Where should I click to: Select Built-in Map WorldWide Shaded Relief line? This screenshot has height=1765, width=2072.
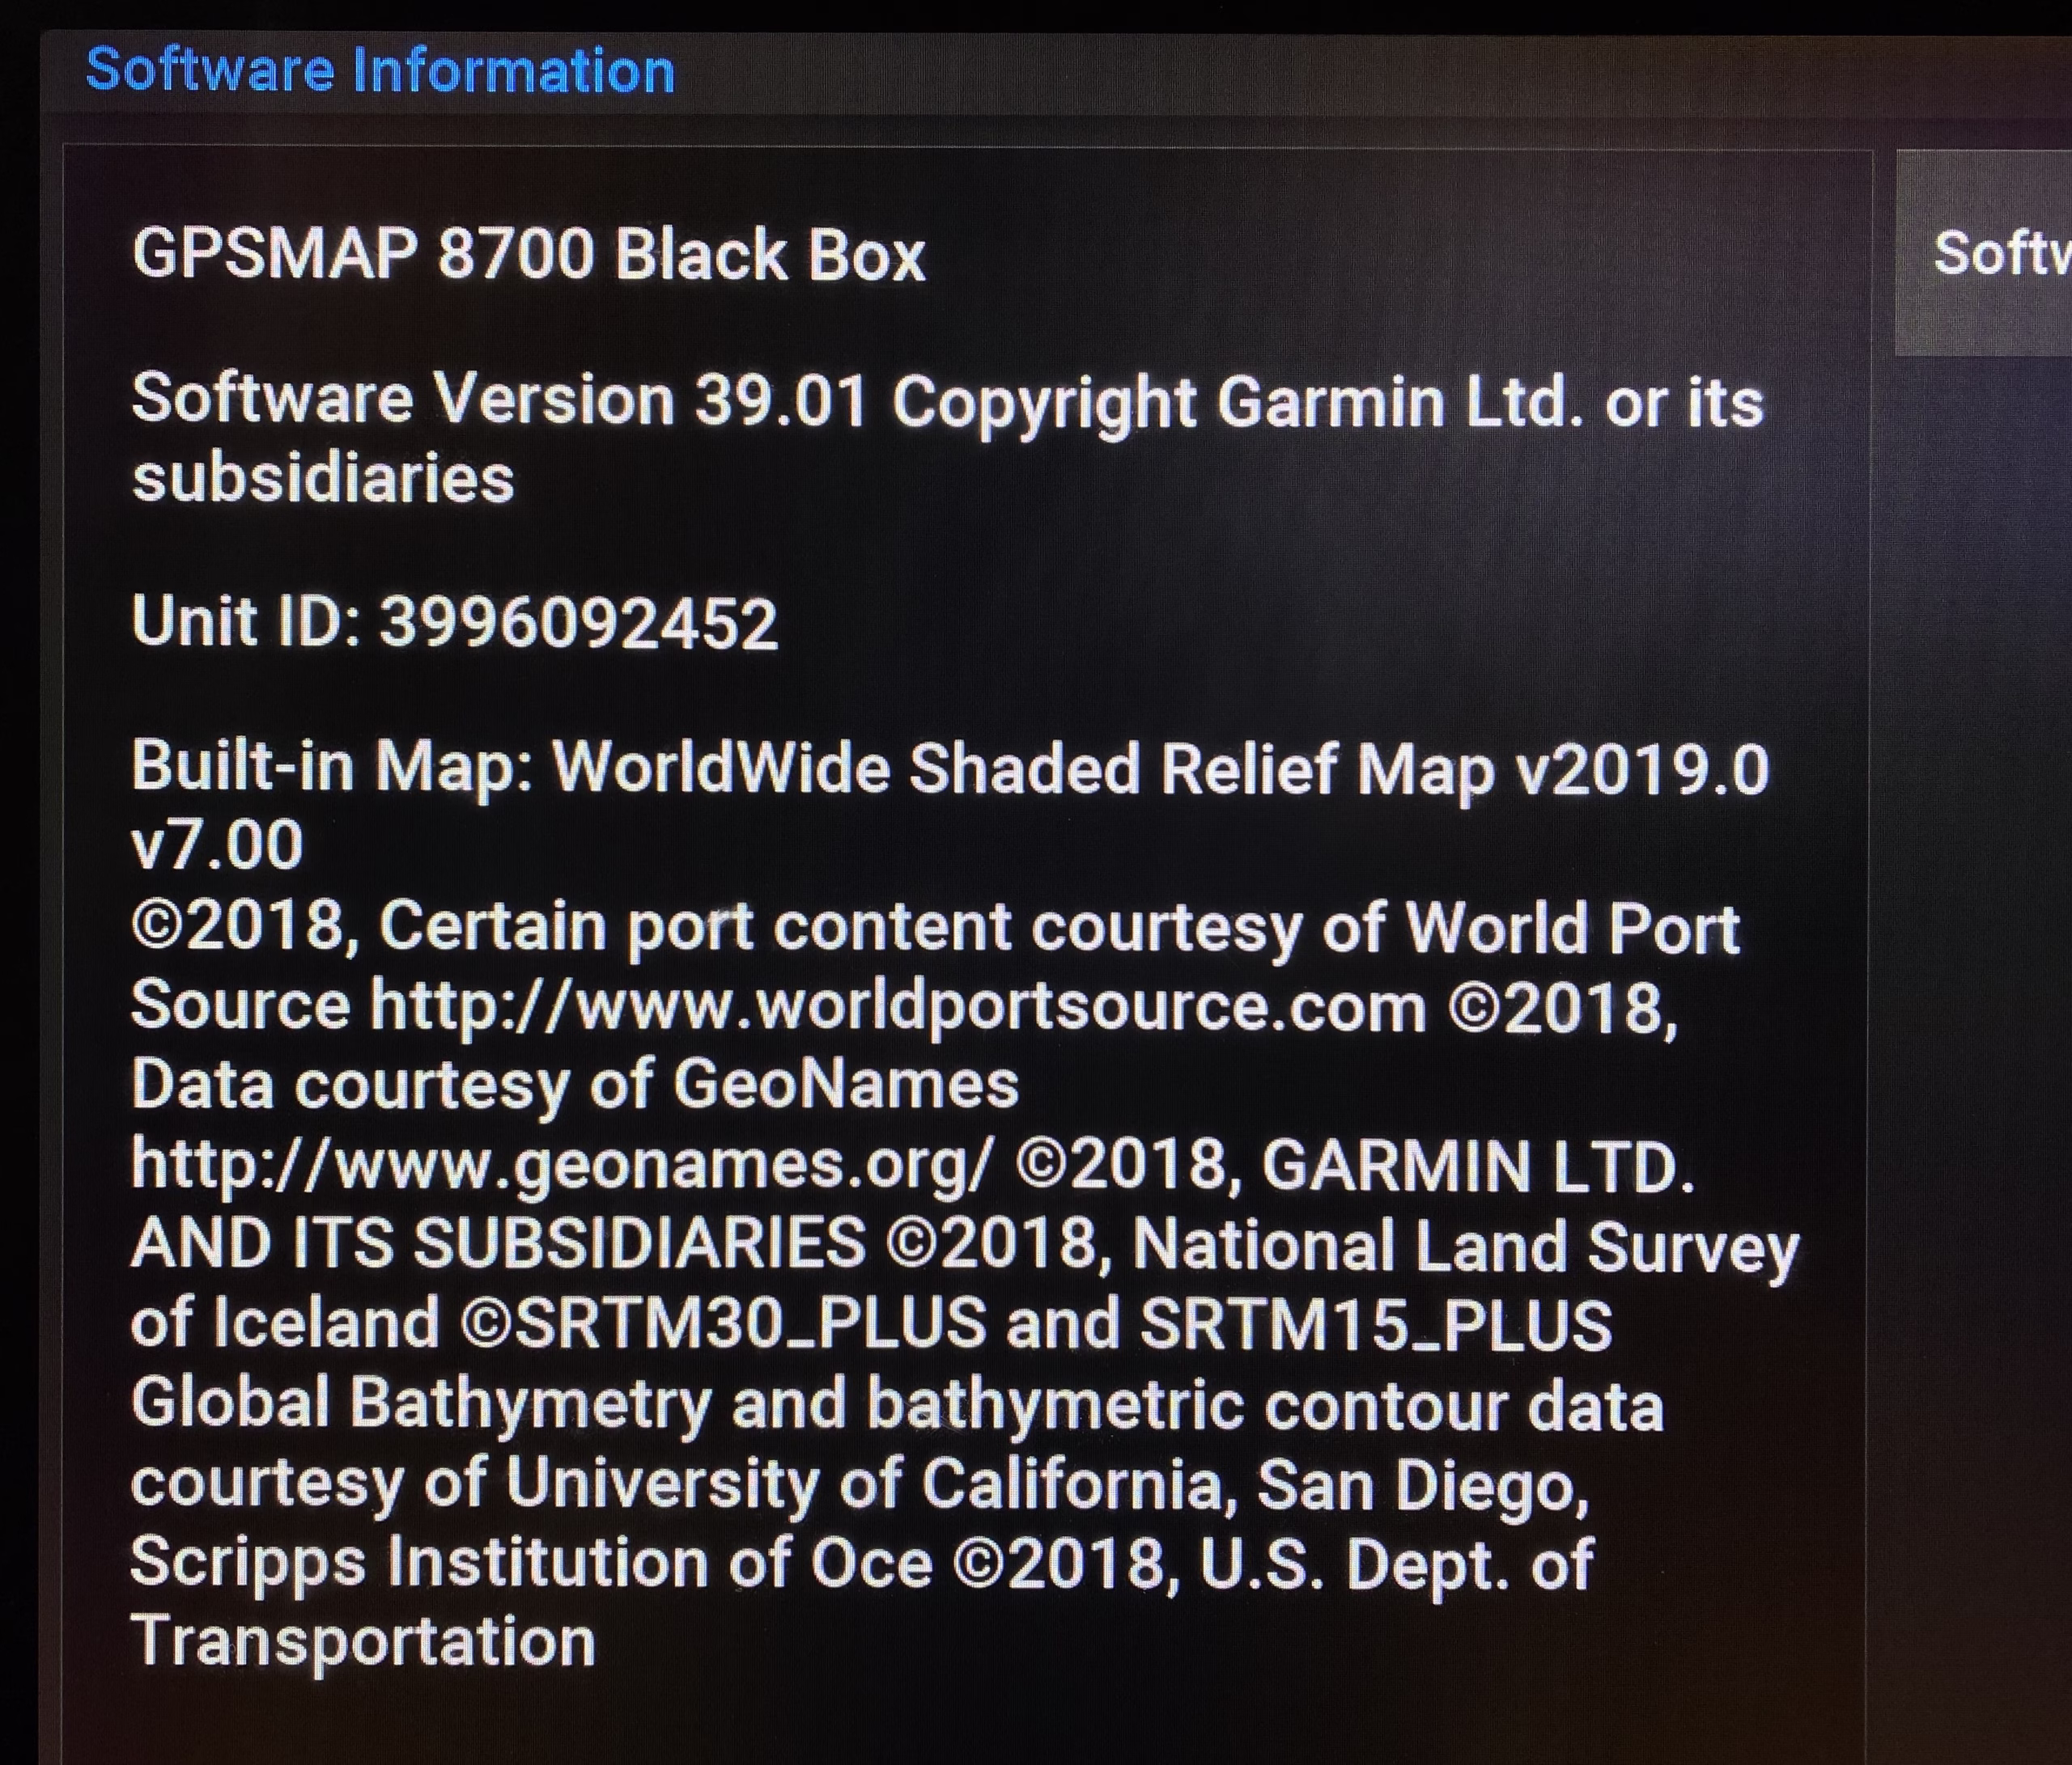coord(951,771)
